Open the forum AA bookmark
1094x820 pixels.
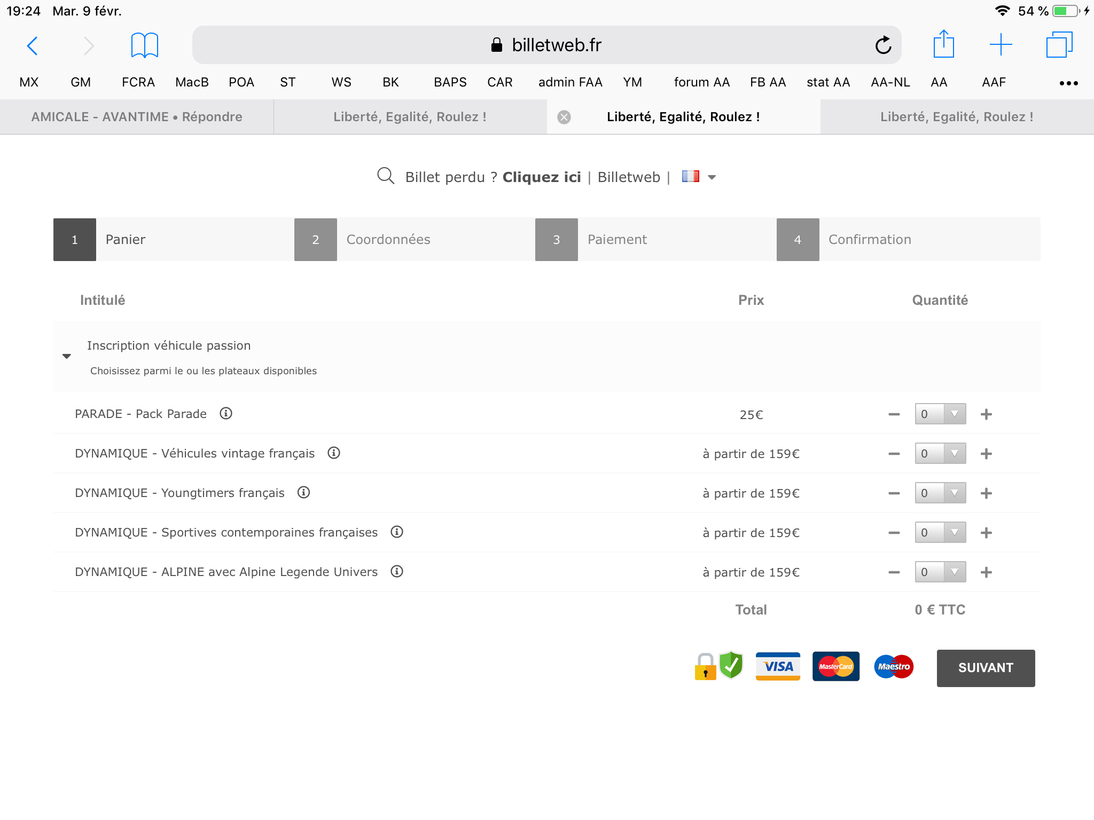pyautogui.click(x=701, y=82)
